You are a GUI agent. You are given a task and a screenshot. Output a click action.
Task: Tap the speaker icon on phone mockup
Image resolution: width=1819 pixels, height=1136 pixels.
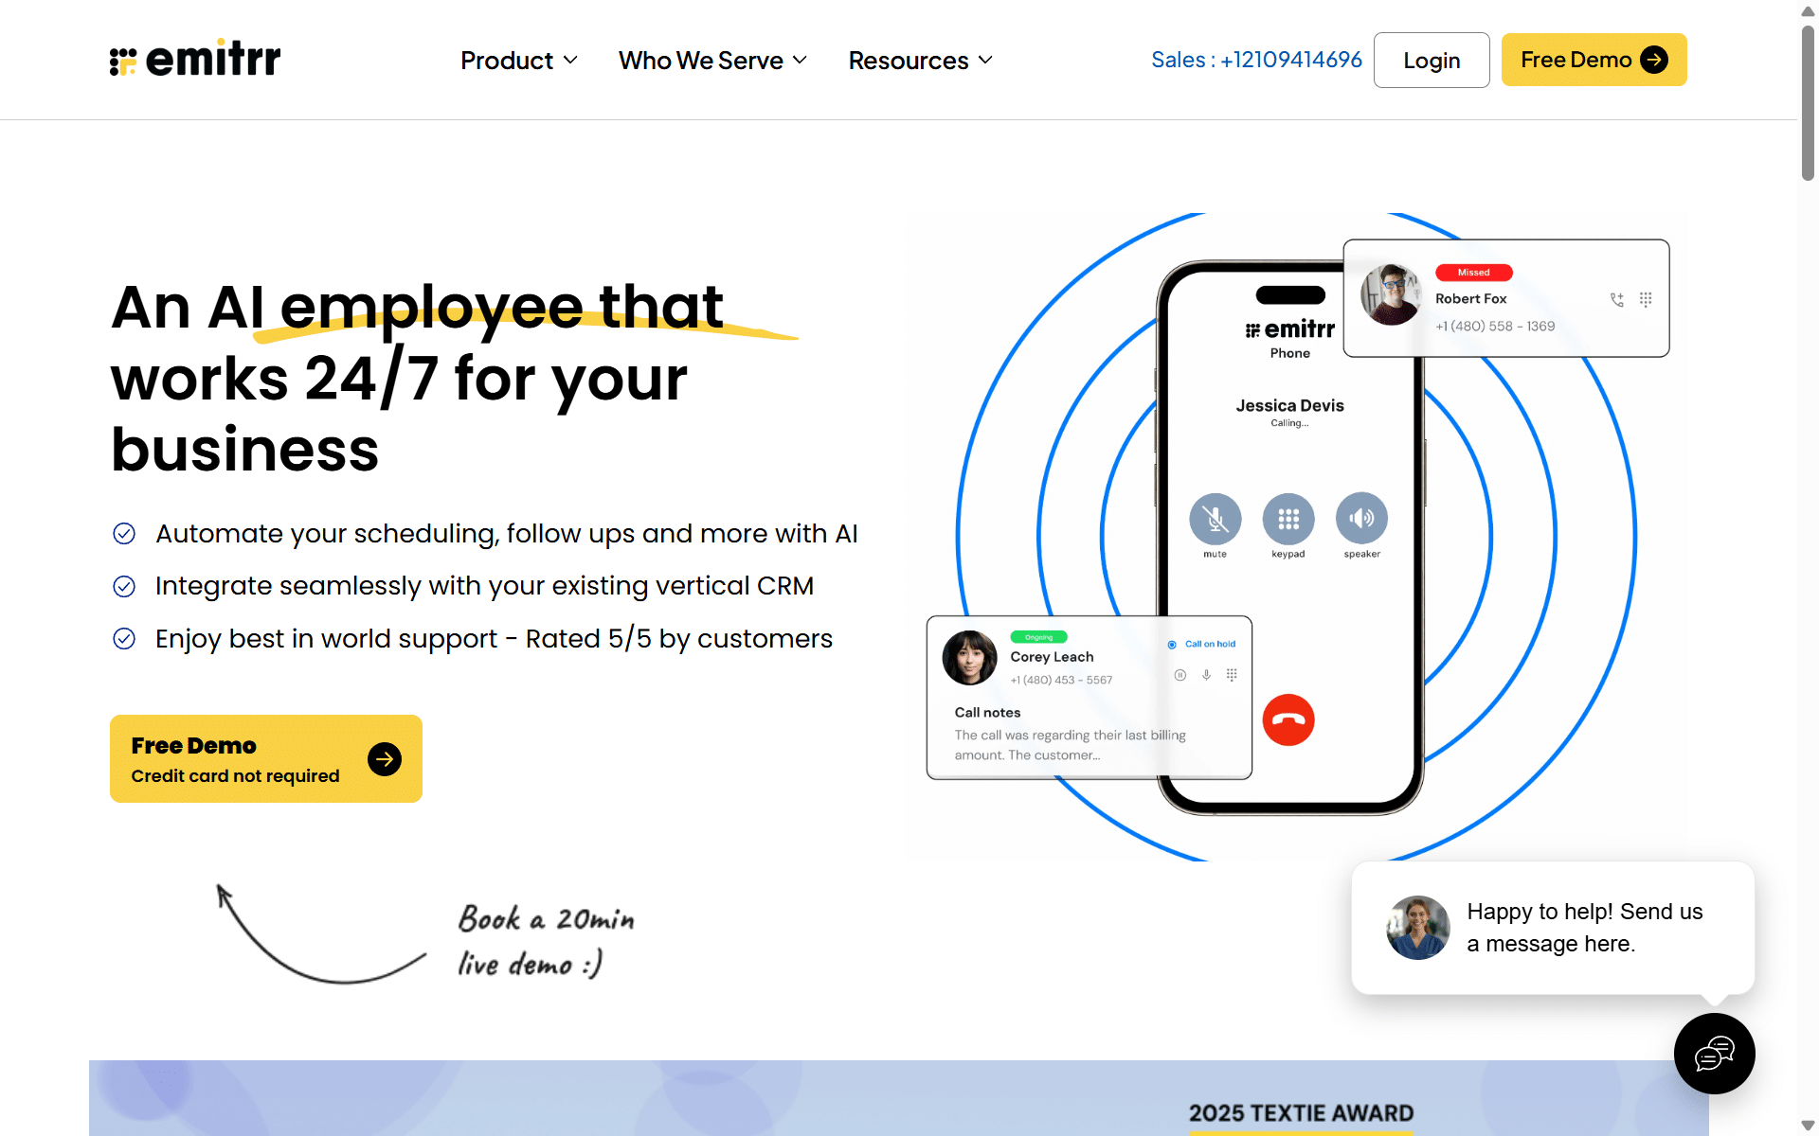(x=1361, y=519)
